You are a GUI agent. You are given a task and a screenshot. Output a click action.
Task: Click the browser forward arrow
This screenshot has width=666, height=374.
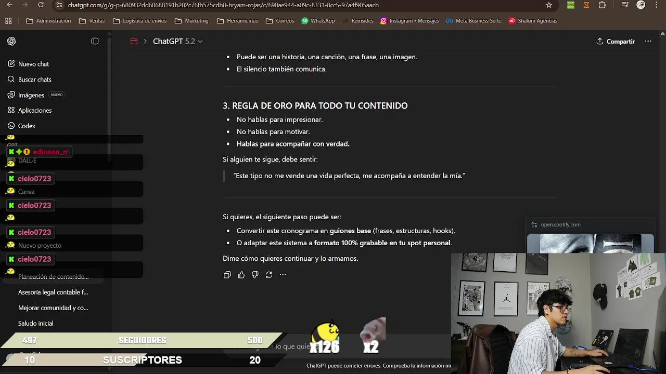pyautogui.click(x=24, y=5)
